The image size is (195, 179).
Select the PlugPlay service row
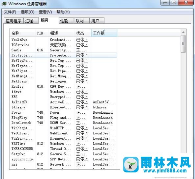click(x=63, y=118)
